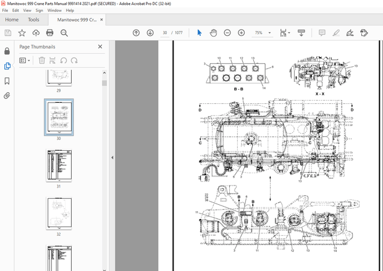Select the Manitowoc 999 Cr... document tab
This screenshot has height=271, width=383.
(x=77, y=20)
